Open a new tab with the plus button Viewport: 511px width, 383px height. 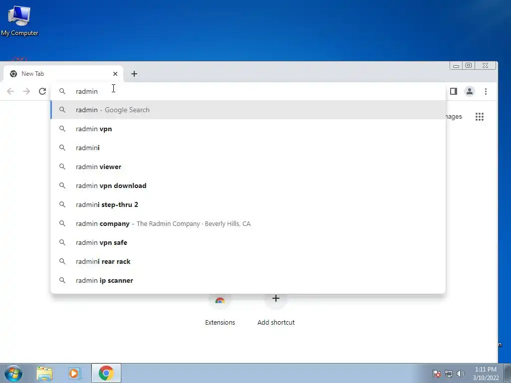134,74
